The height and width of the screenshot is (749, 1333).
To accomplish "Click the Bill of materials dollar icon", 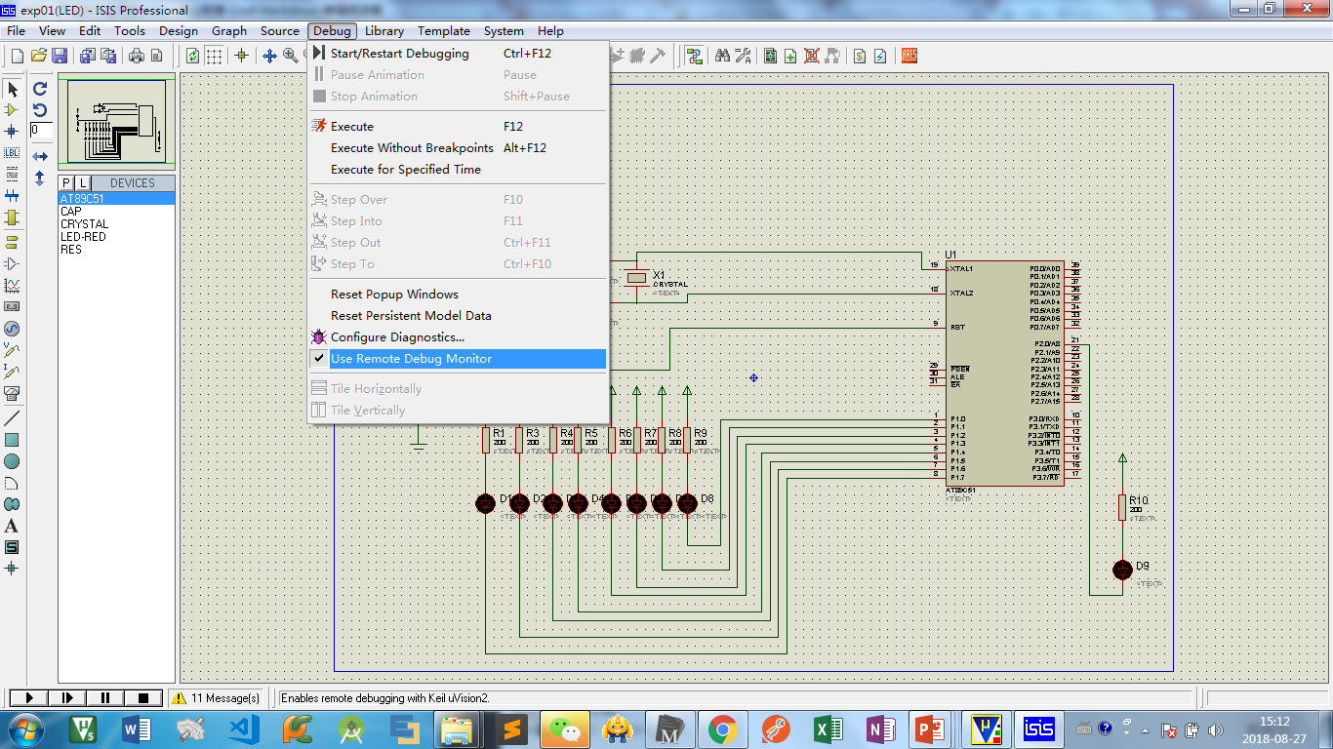I will 860,56.
